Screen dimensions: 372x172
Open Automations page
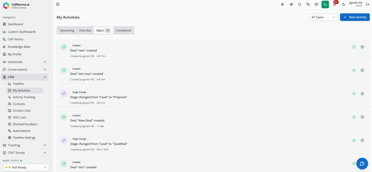pos(25,131)
